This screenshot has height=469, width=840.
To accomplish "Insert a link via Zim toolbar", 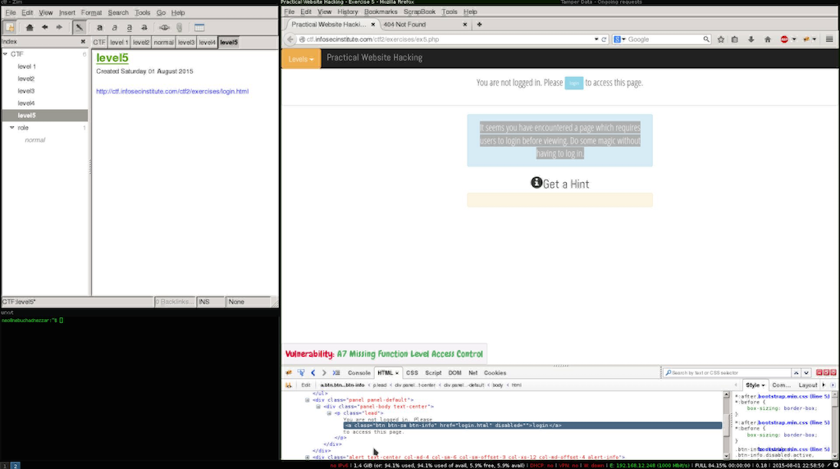I will [x=164, y=27].
